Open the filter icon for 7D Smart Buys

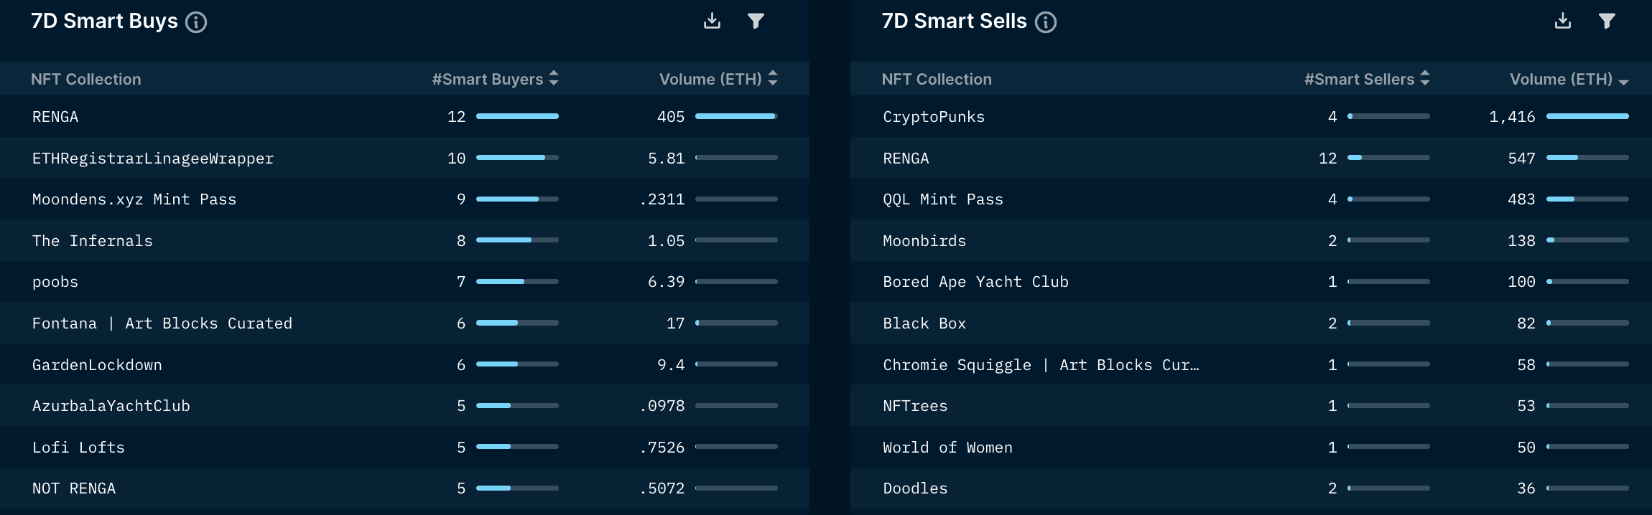(x=755, y=22)
